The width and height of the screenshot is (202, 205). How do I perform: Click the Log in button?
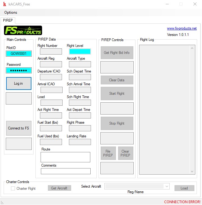19,83
